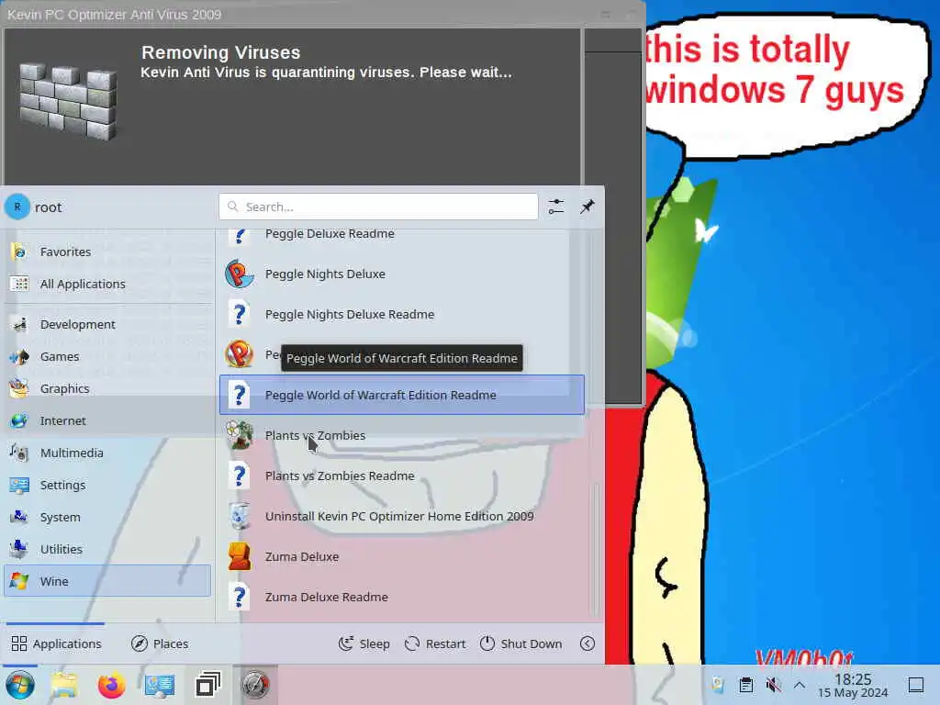
Task: Open system settings taskbar icon
Action: pos(160,685)
